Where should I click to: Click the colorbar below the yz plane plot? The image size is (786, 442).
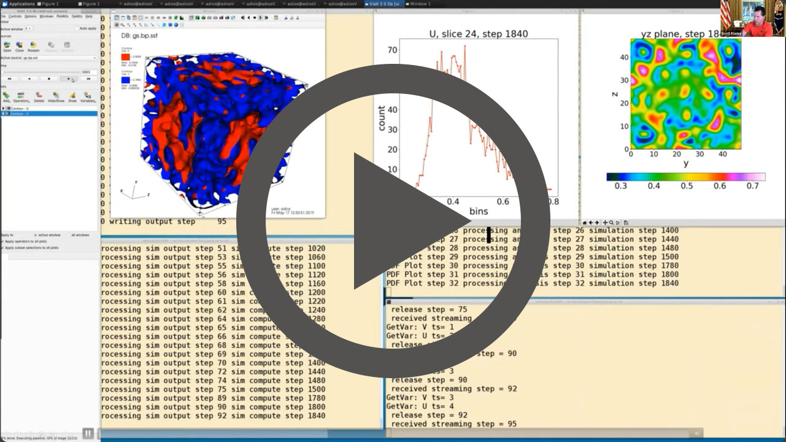coord(686,177)
